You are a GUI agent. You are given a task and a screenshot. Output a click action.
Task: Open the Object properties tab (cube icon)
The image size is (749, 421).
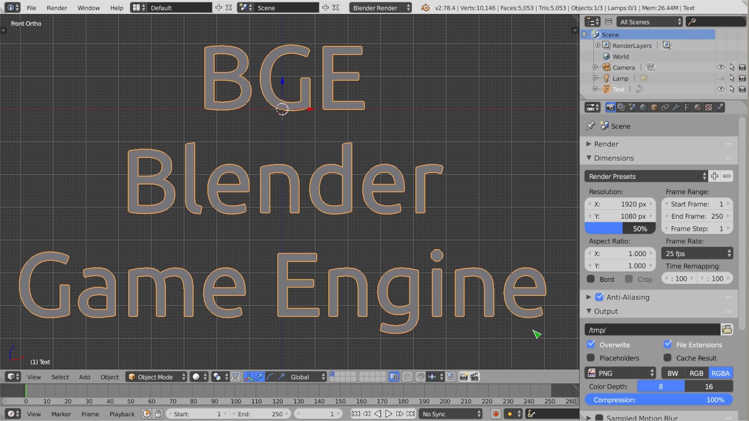pos(654,108)
